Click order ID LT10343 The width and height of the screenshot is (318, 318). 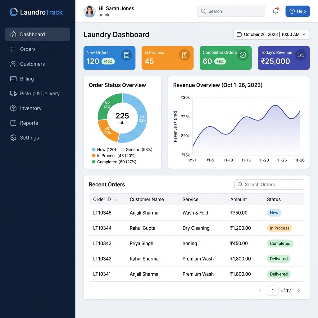102,243
